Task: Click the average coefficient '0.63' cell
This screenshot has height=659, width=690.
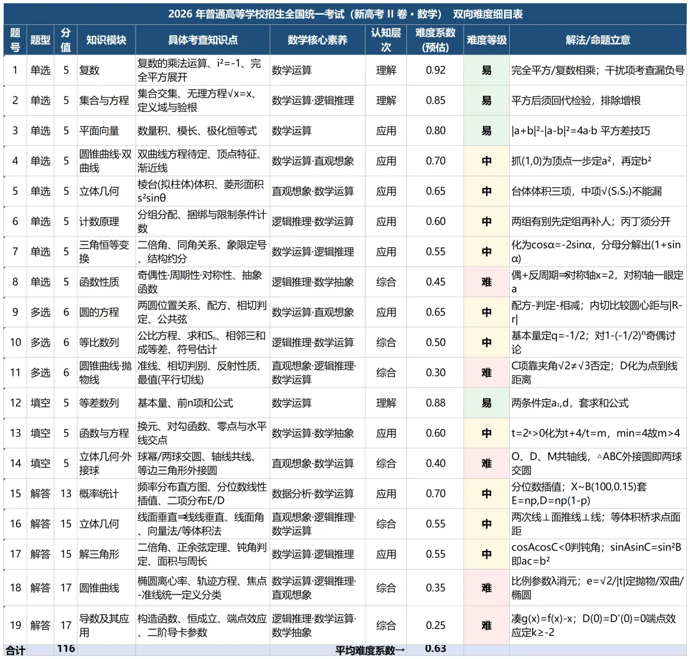Action: point(435,649)
